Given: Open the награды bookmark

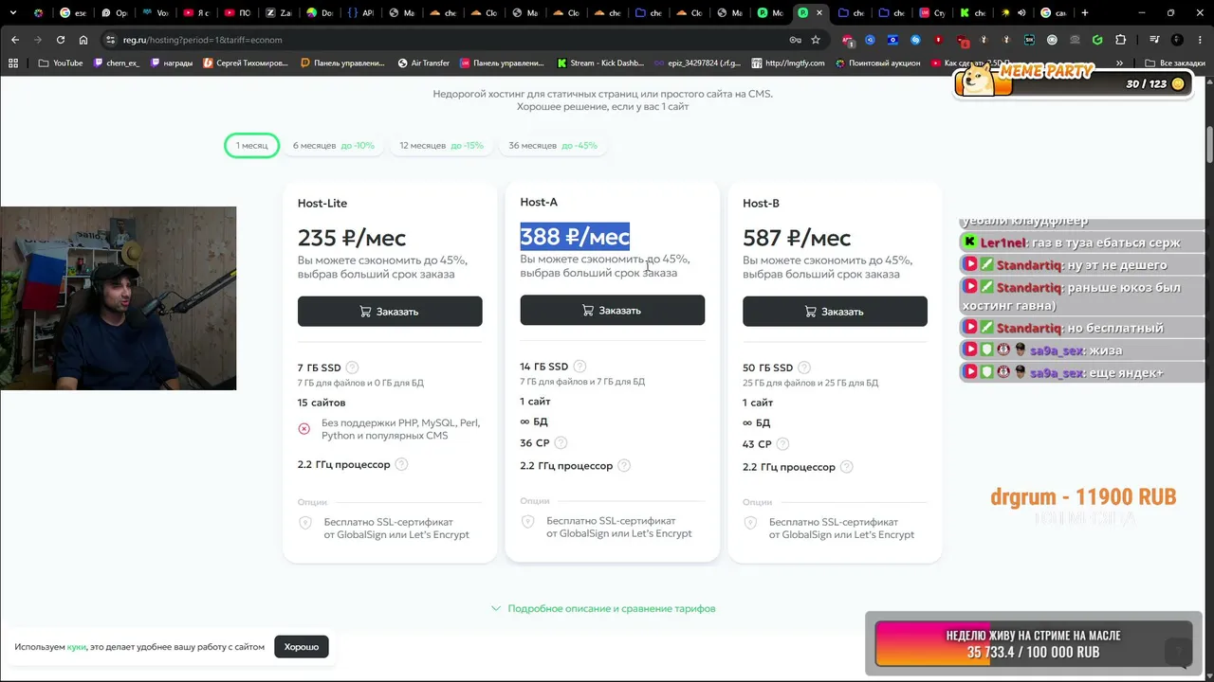Looking at the screenshot, I should click(x=170, y=63).
